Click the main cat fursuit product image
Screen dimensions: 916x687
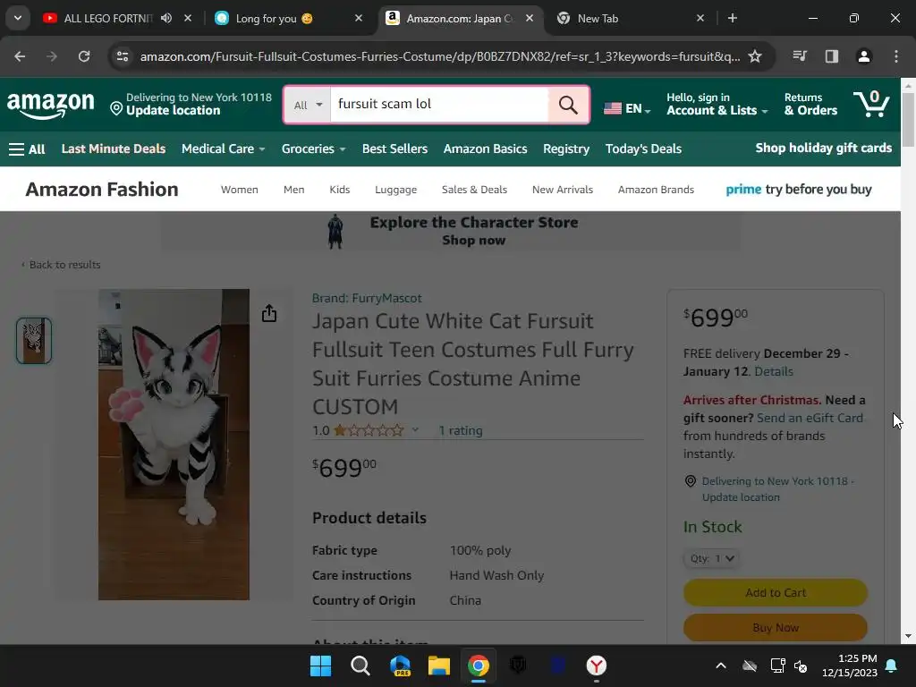tap(174, 444)
